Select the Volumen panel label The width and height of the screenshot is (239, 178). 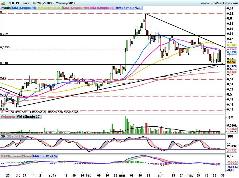pyautogui.click(x=8, y=117)
